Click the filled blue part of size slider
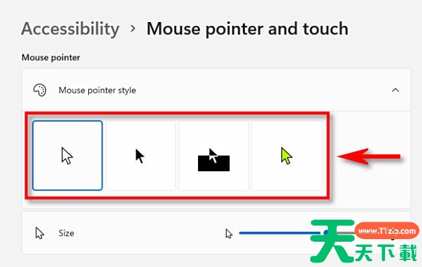The height and width of the screenshot is (267, 422). click(281, 233)
